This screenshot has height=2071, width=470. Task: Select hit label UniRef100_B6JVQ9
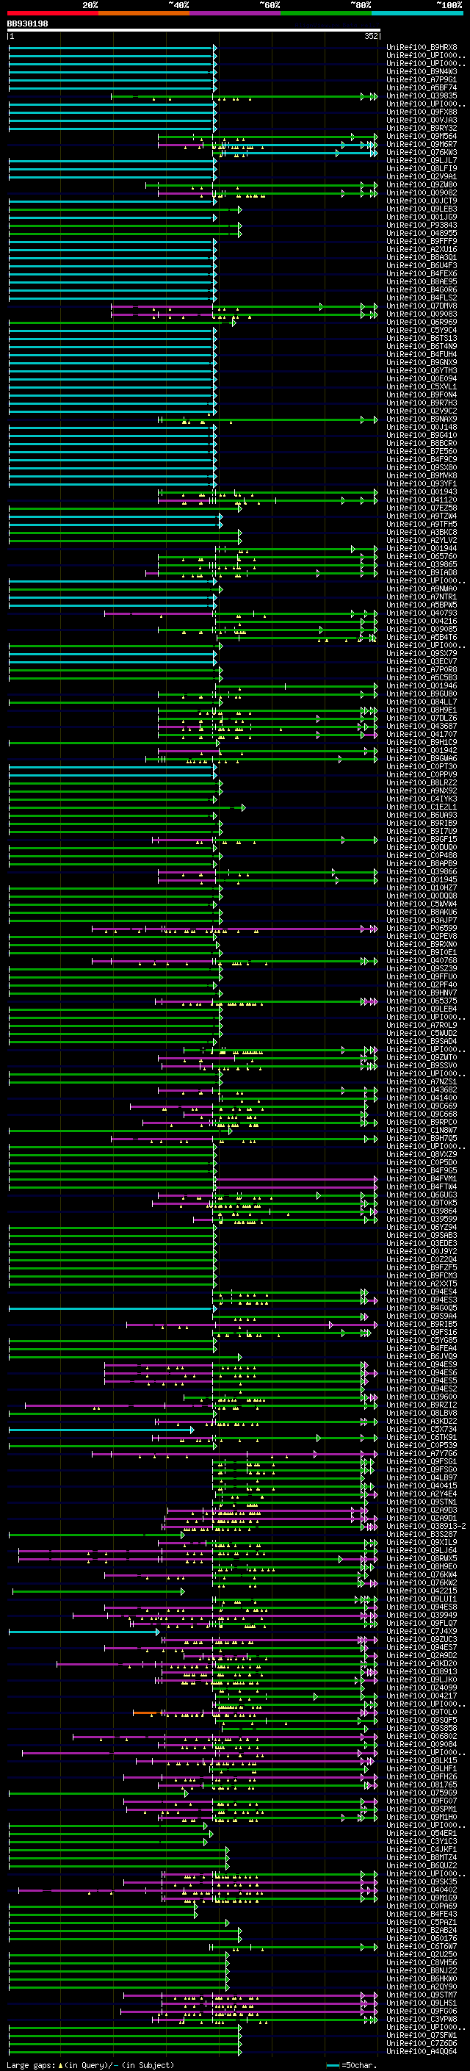click(x=422, y=1356)
